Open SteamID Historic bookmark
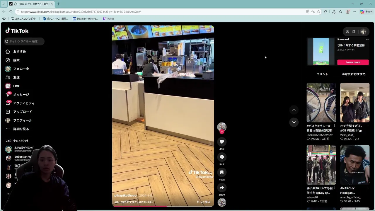 click(x=85, y=19)
